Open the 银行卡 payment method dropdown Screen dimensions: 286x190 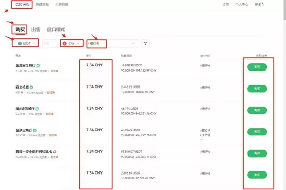112,44
